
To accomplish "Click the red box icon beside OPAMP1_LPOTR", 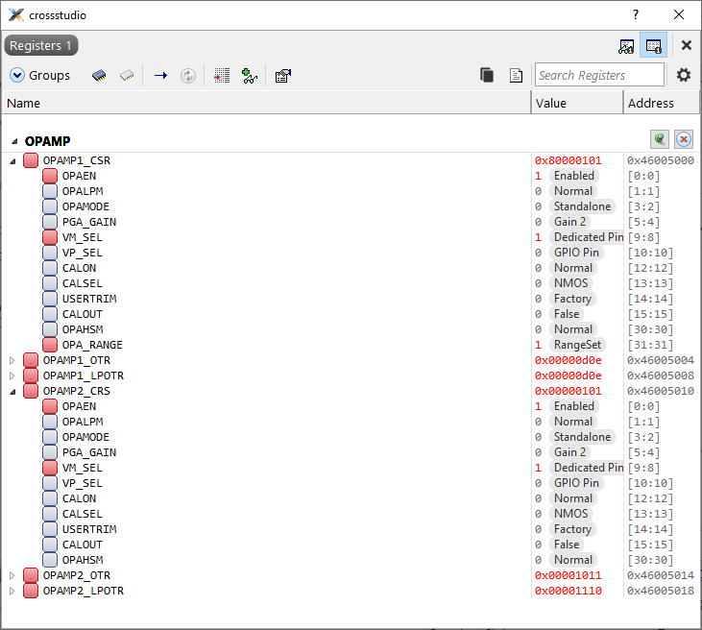I will 31,376.
